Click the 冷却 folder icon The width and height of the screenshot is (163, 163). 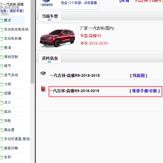point(1,84)
